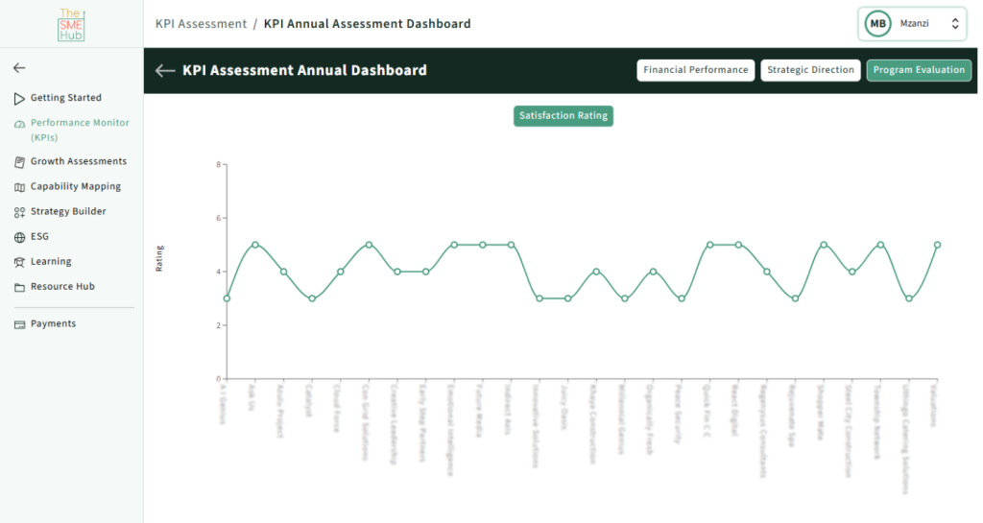Click the MB avatar circle
This screenshot has height=523, width=983.
click(877, 24)
